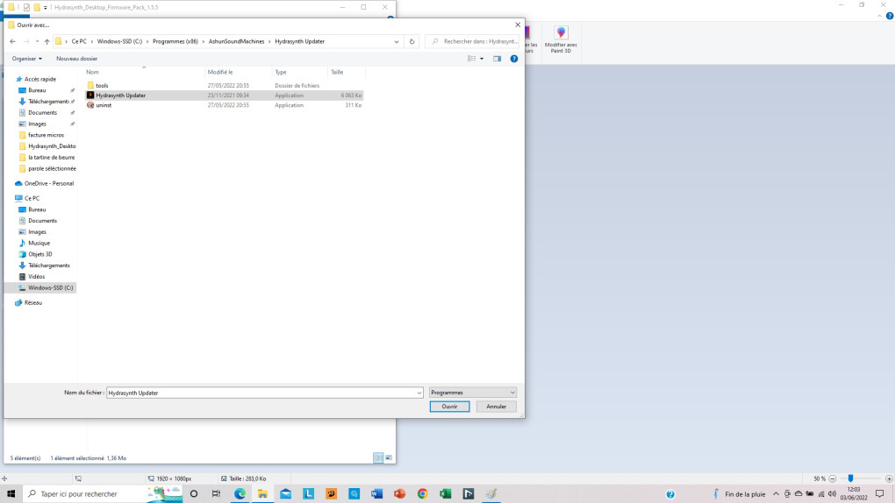Viewport: 895px width, 503px height.
Task: Select Réseau in navigation pane
Action: pos(33,303)
